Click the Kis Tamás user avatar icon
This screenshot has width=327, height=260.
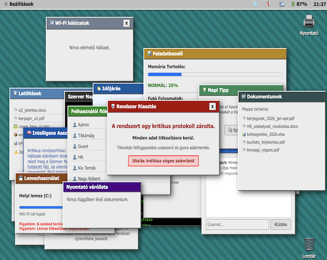75,168
